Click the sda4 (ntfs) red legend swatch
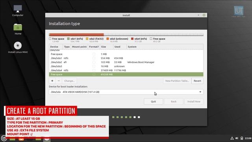Screen dimensions: 252x142 132,39
